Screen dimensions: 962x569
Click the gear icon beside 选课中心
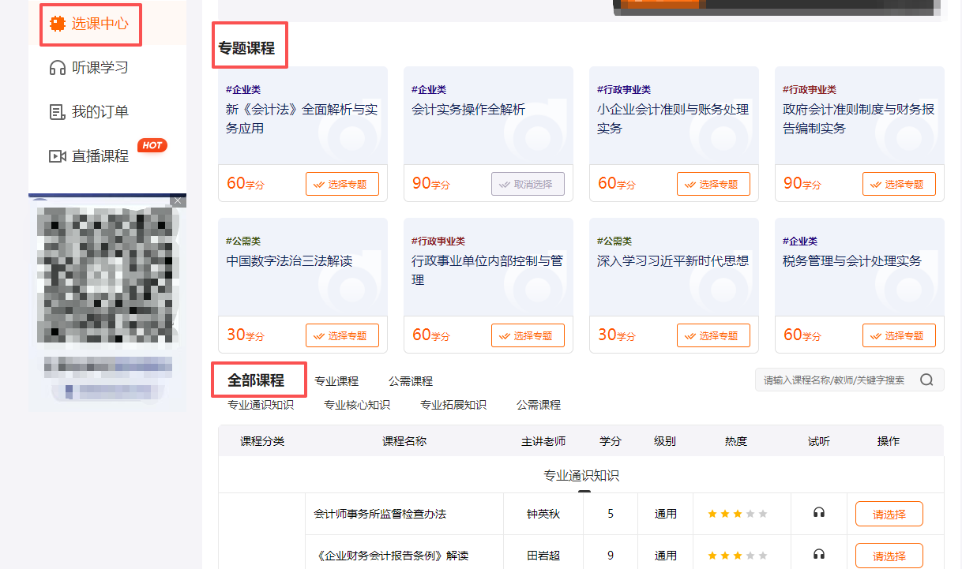tap(58, 24)
